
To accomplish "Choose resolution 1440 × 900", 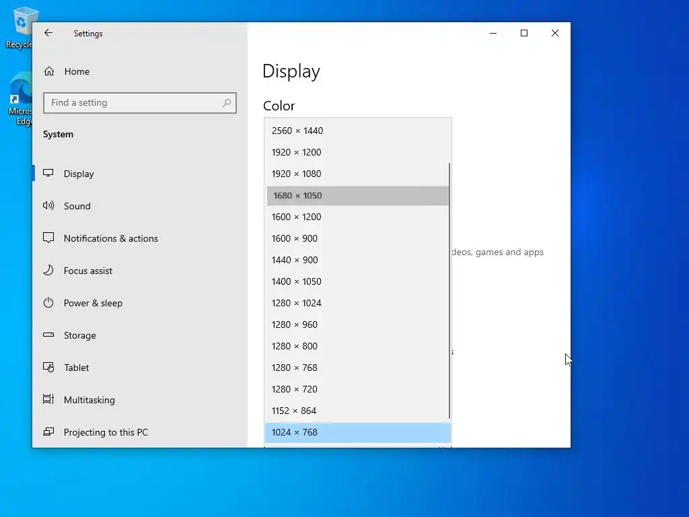I will coord(358,260).
